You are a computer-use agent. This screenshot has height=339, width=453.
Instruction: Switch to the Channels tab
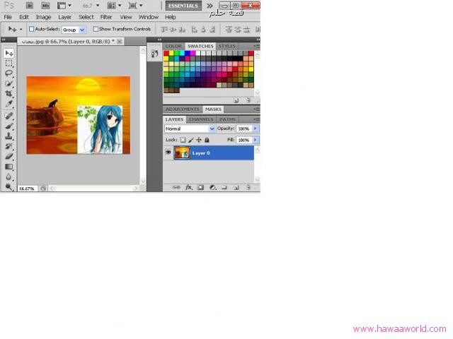pyautogui.click(x=201, y=119)
